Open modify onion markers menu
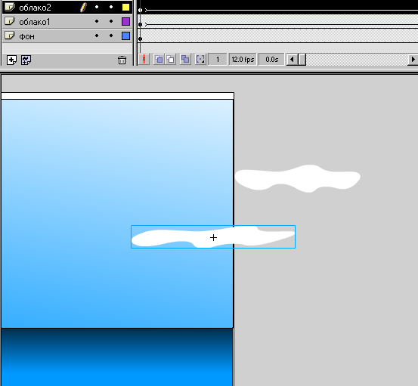 (x=200, y=59)
